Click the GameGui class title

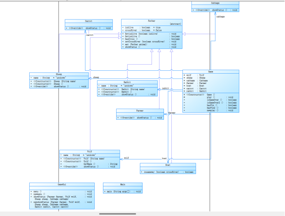(62, 184)
